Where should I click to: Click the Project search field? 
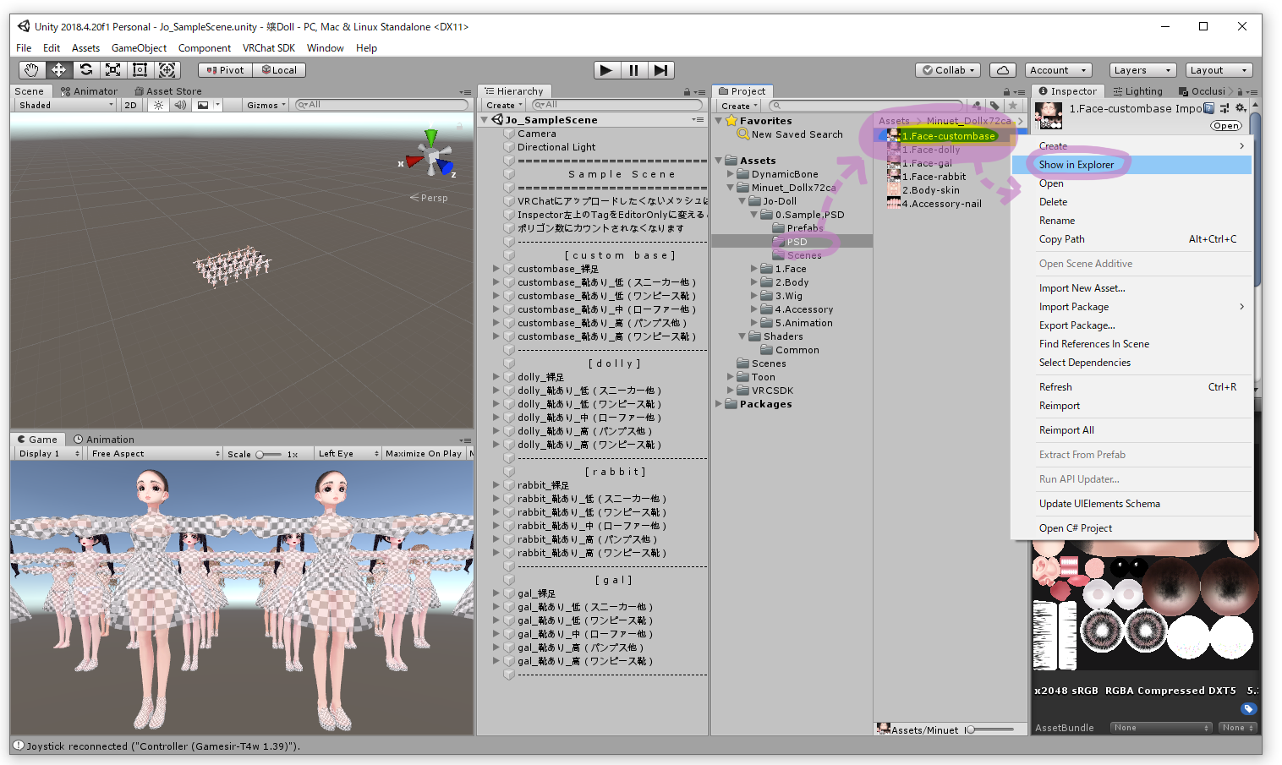[x=865, y=106]
